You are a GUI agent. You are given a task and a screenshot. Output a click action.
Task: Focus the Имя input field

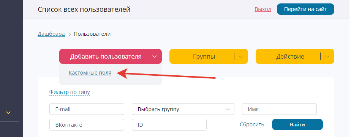pyautogui.click(x=279, y=109)
